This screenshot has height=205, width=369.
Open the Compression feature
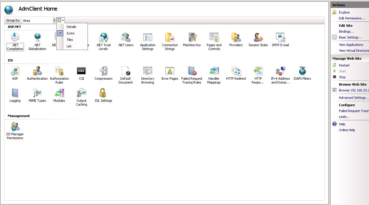(103, 73)
